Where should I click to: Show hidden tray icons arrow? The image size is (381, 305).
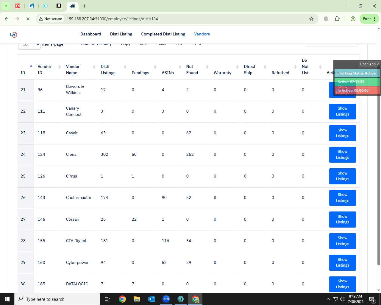coord(328,299)
